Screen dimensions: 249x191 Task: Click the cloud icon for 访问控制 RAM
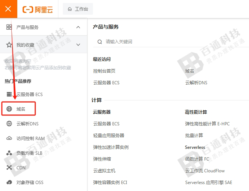tap(9, 138)
